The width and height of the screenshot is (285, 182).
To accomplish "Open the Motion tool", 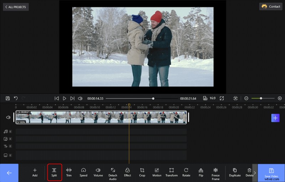I will coord(157,172).
